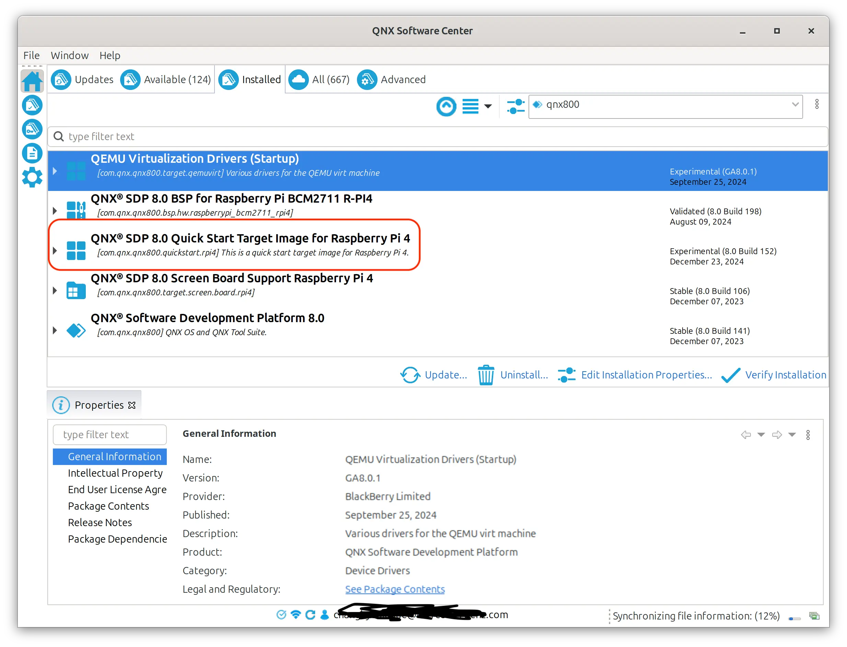Select Release Notes in Properties list
The width and height of the screenshot is (847, 647).
[x=100, y=522]
